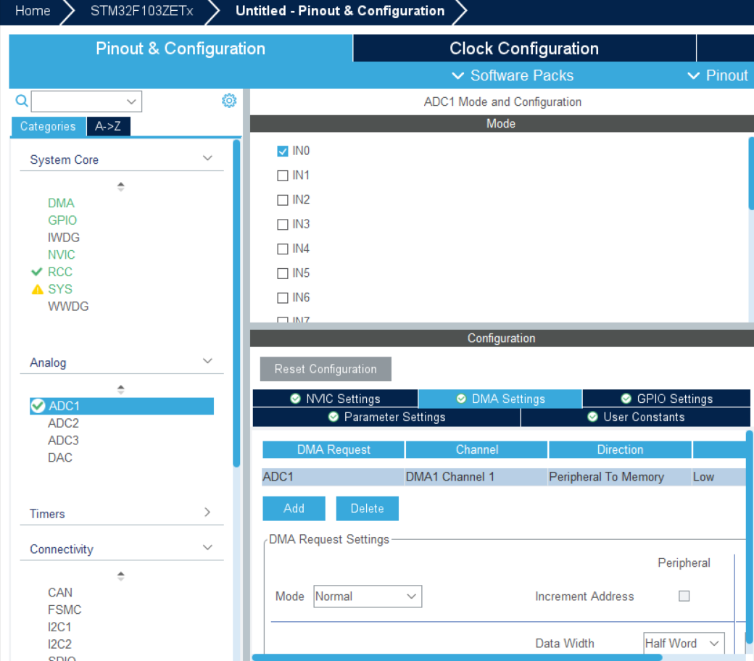Select the Categories tab

click(48, 126)
